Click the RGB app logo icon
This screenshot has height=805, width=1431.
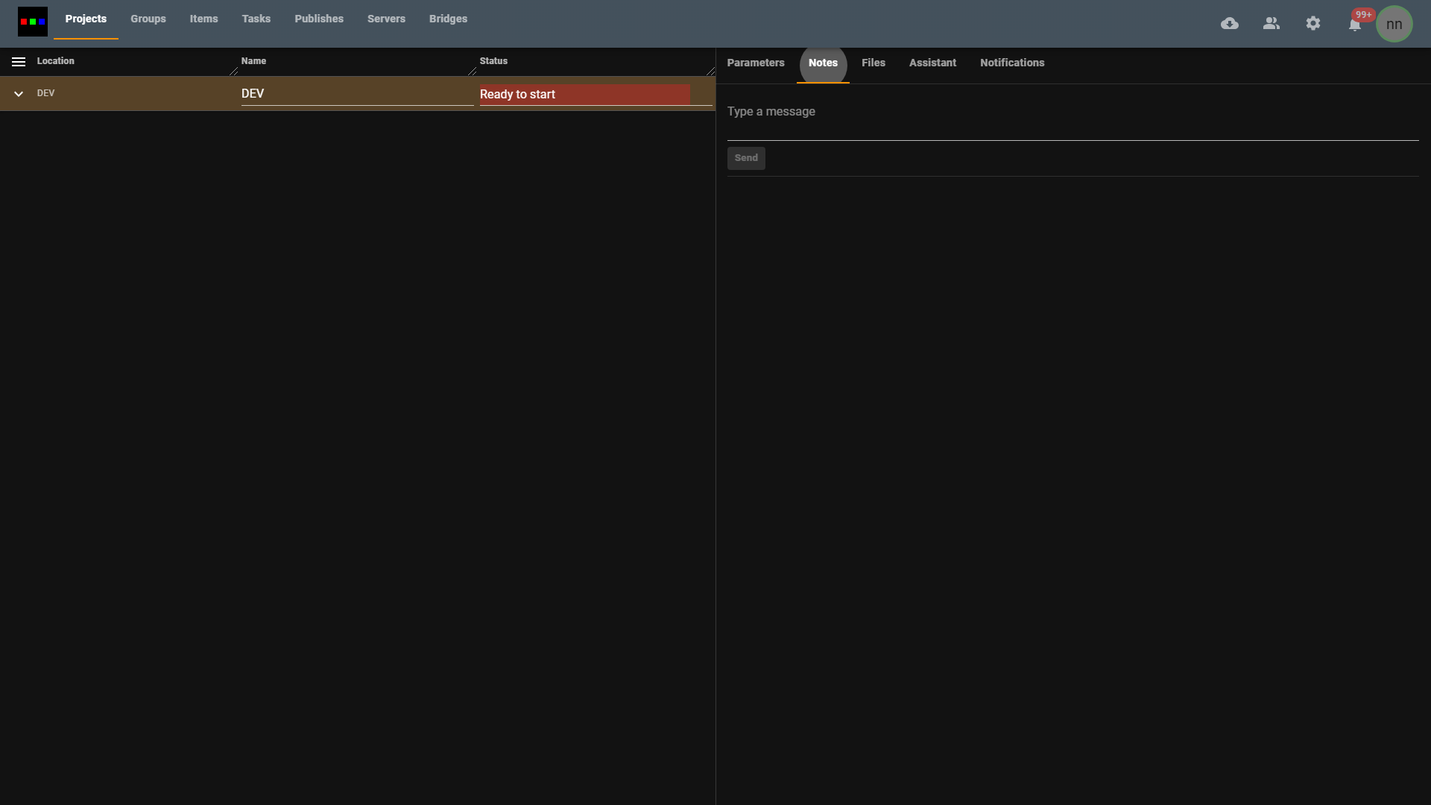coord(33,22)
